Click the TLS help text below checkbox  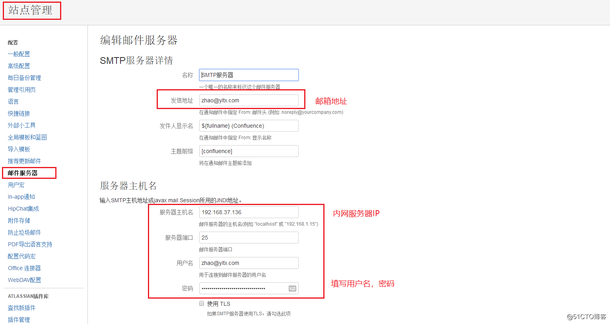pyautogui.click(x=249, y=314)
